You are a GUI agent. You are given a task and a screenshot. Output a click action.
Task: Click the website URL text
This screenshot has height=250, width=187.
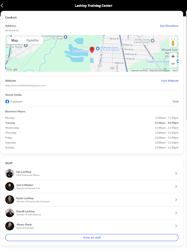(25, 85)
